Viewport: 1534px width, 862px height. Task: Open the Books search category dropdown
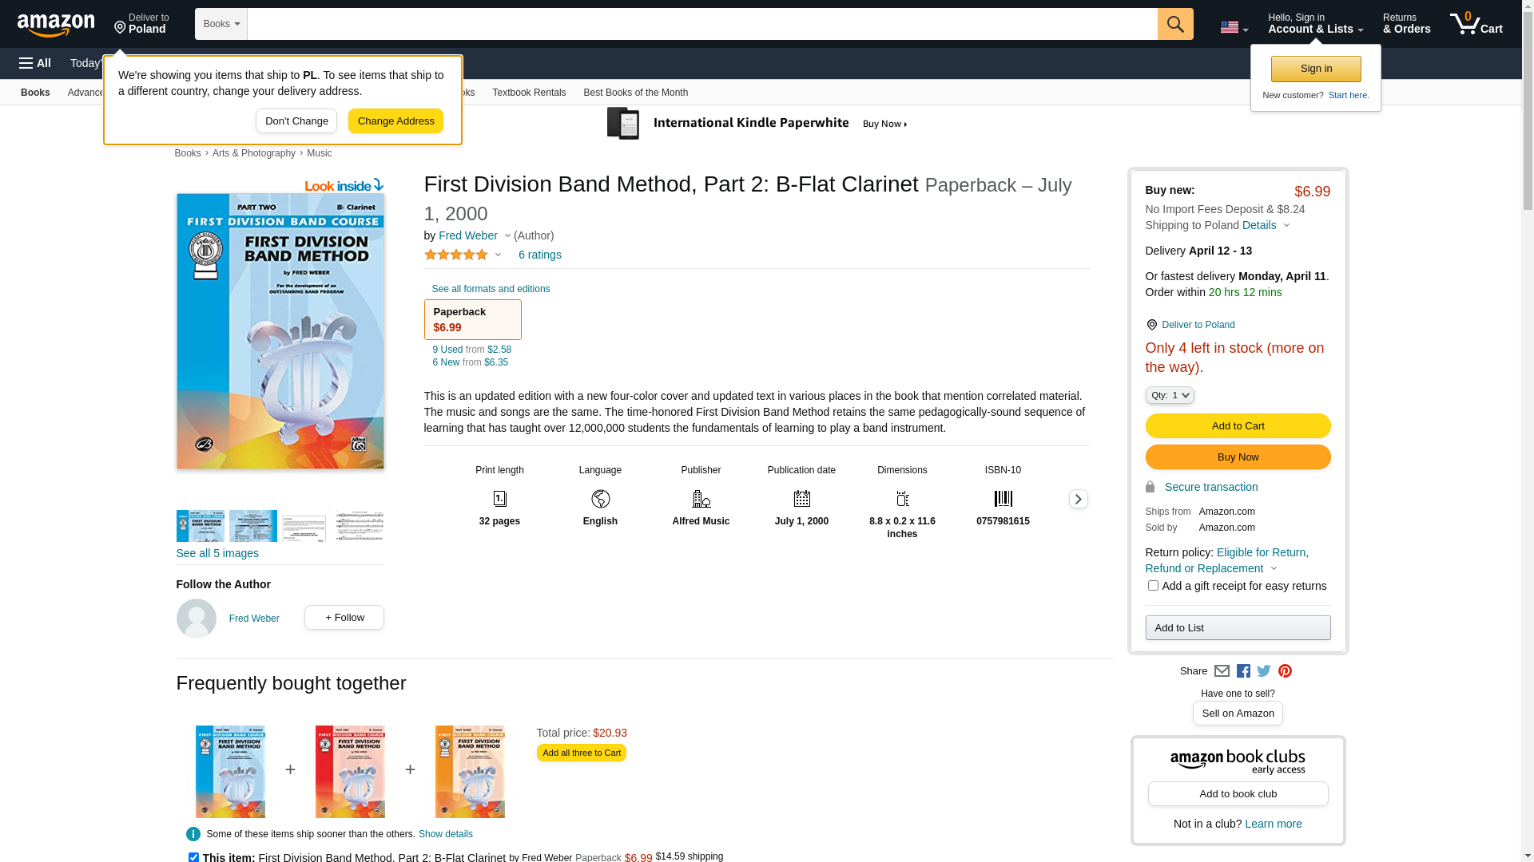[x=221, y=24]
